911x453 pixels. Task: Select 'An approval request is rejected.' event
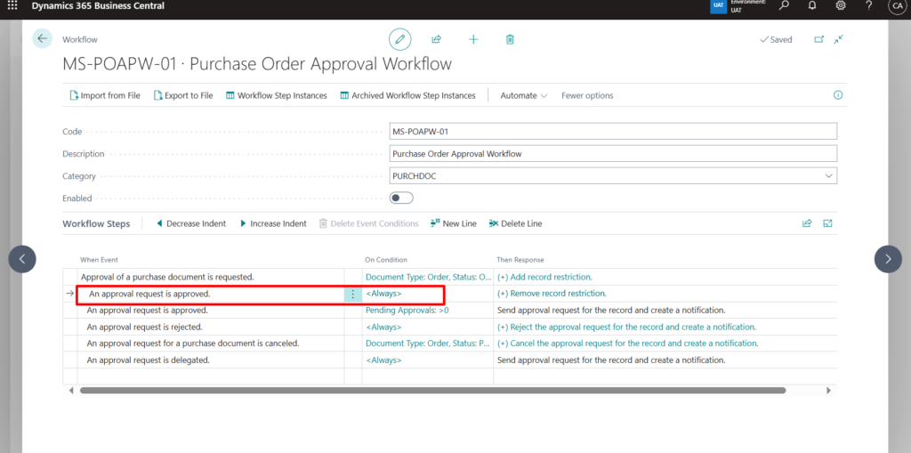pos(145,327)
